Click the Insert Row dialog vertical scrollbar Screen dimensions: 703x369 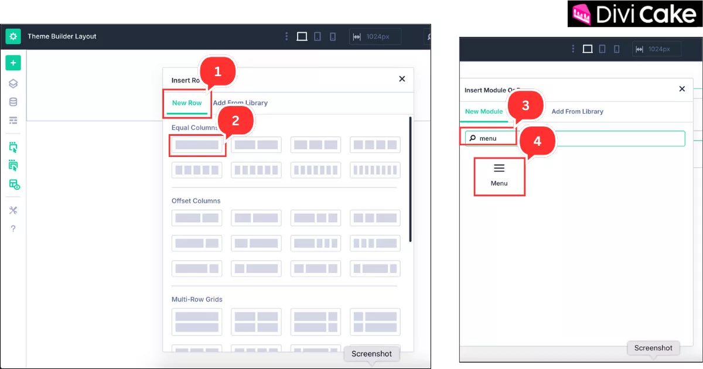click(411, 179)
